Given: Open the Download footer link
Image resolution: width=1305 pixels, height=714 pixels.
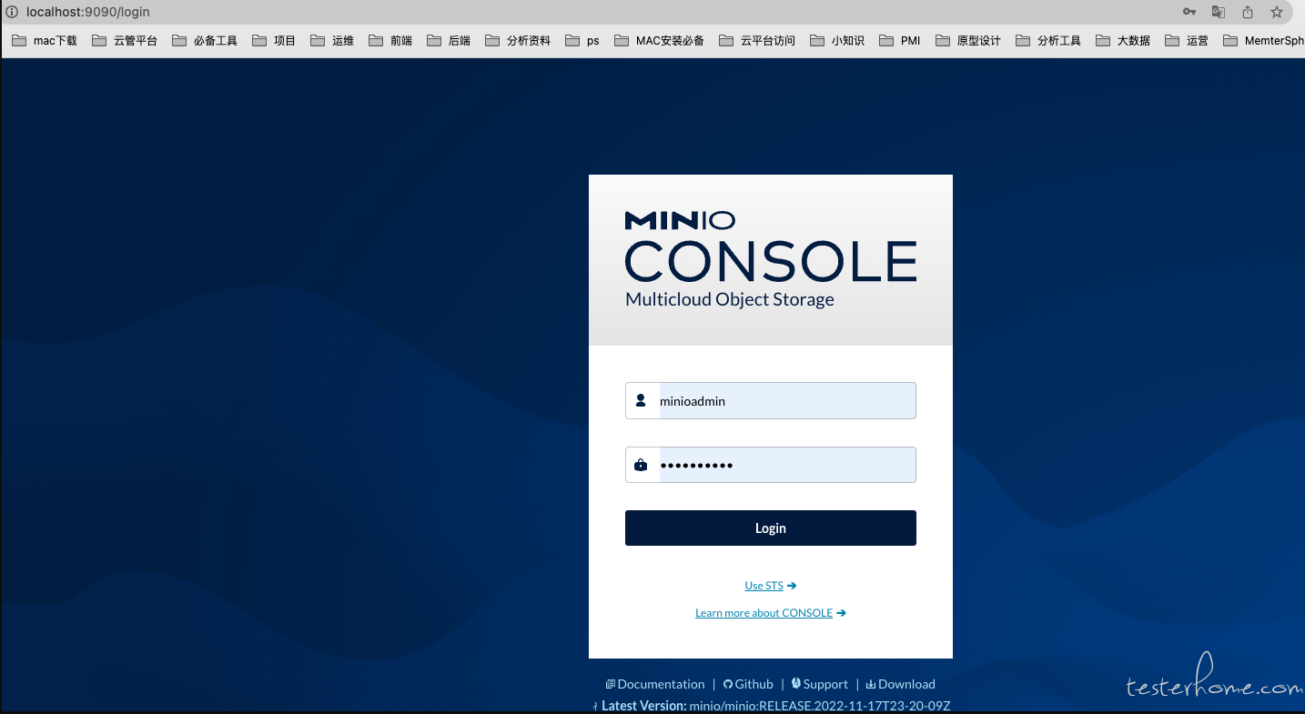Looking at the screenshot, I should pyautogui.click(x=900, y=684).
